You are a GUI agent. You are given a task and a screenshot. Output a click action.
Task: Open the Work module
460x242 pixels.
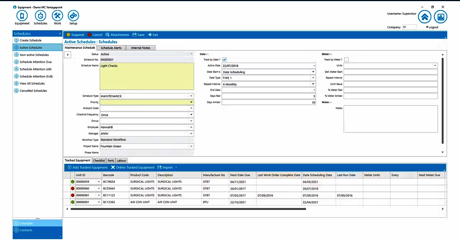(57, 16)
